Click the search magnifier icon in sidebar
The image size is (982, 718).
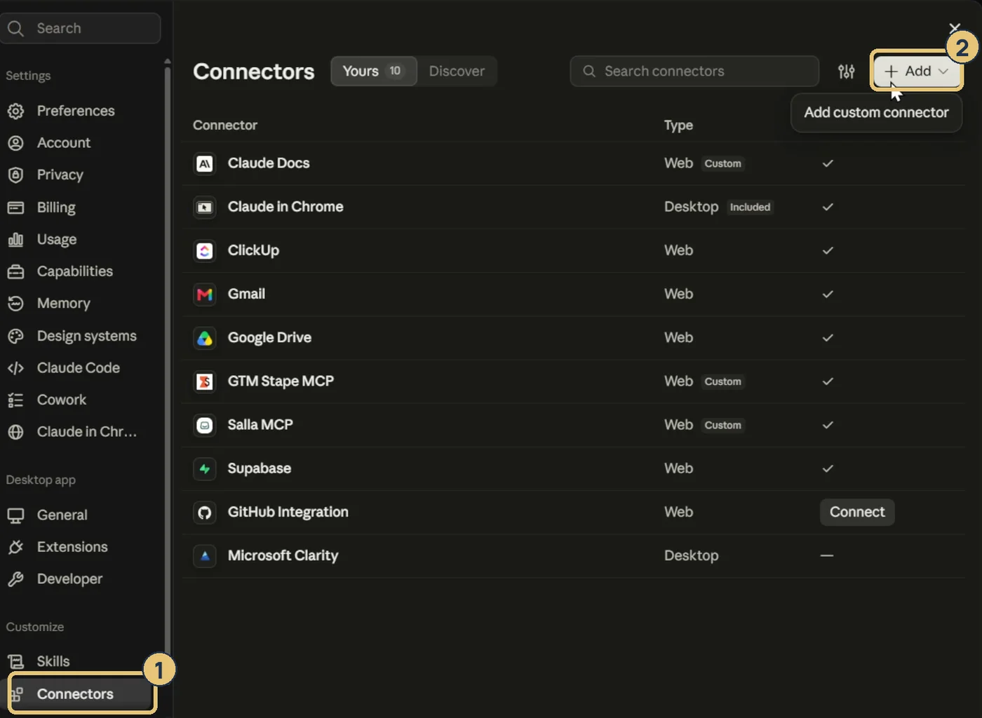(x=15, y=29)
